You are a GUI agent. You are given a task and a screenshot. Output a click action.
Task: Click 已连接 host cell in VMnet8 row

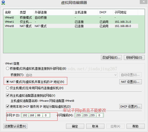(x=79, y=26)
